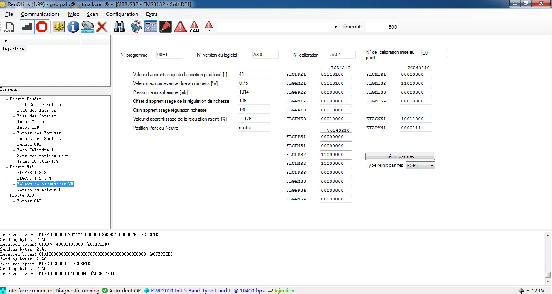552x294 pixels.
Task: Open the Type reinit pannes EOBD dropdown
Action: click(x=432, y=166)
